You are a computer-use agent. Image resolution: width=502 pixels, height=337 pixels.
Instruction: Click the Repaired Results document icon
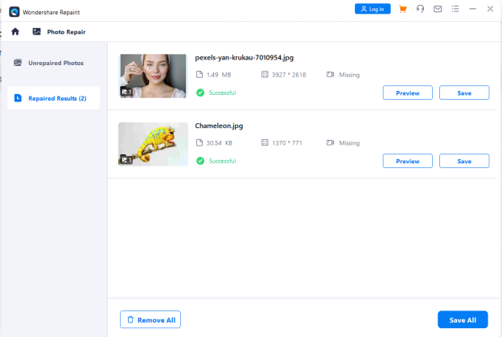point(18,98)
